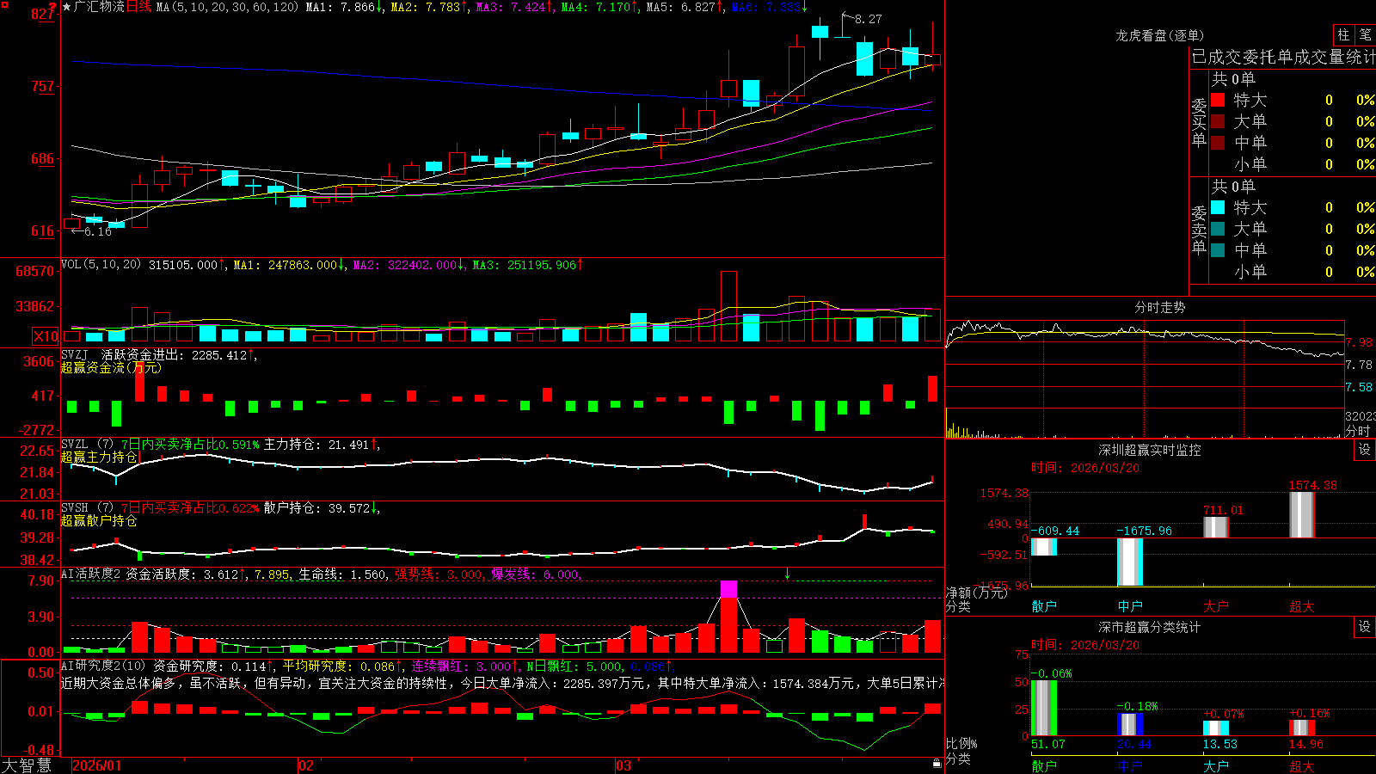Click the cyan 特大 sell order swatch
Screen dimensions: 1376x774
click(1218, 207)
